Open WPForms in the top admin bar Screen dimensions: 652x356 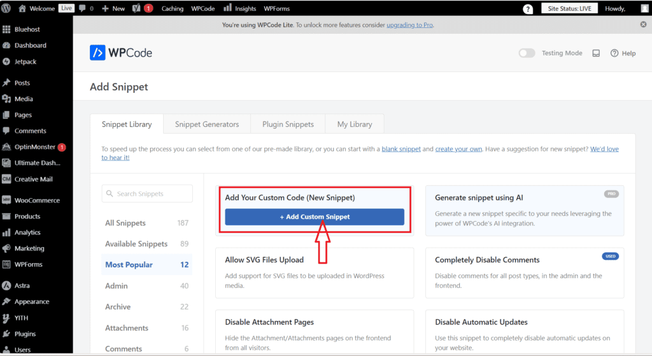[x=277, y=8]
